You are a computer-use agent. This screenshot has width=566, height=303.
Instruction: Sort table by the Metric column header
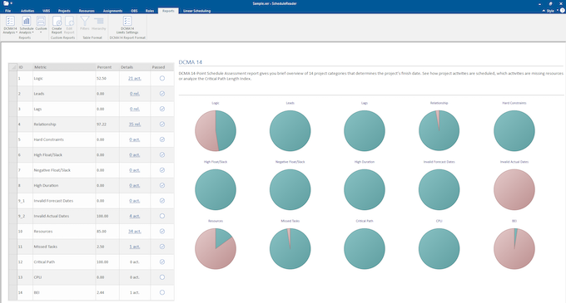[64, 67]
